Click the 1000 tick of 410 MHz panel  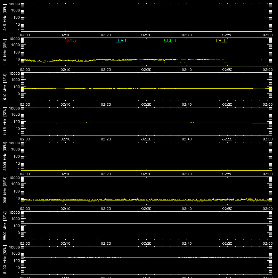click(16, 45)
